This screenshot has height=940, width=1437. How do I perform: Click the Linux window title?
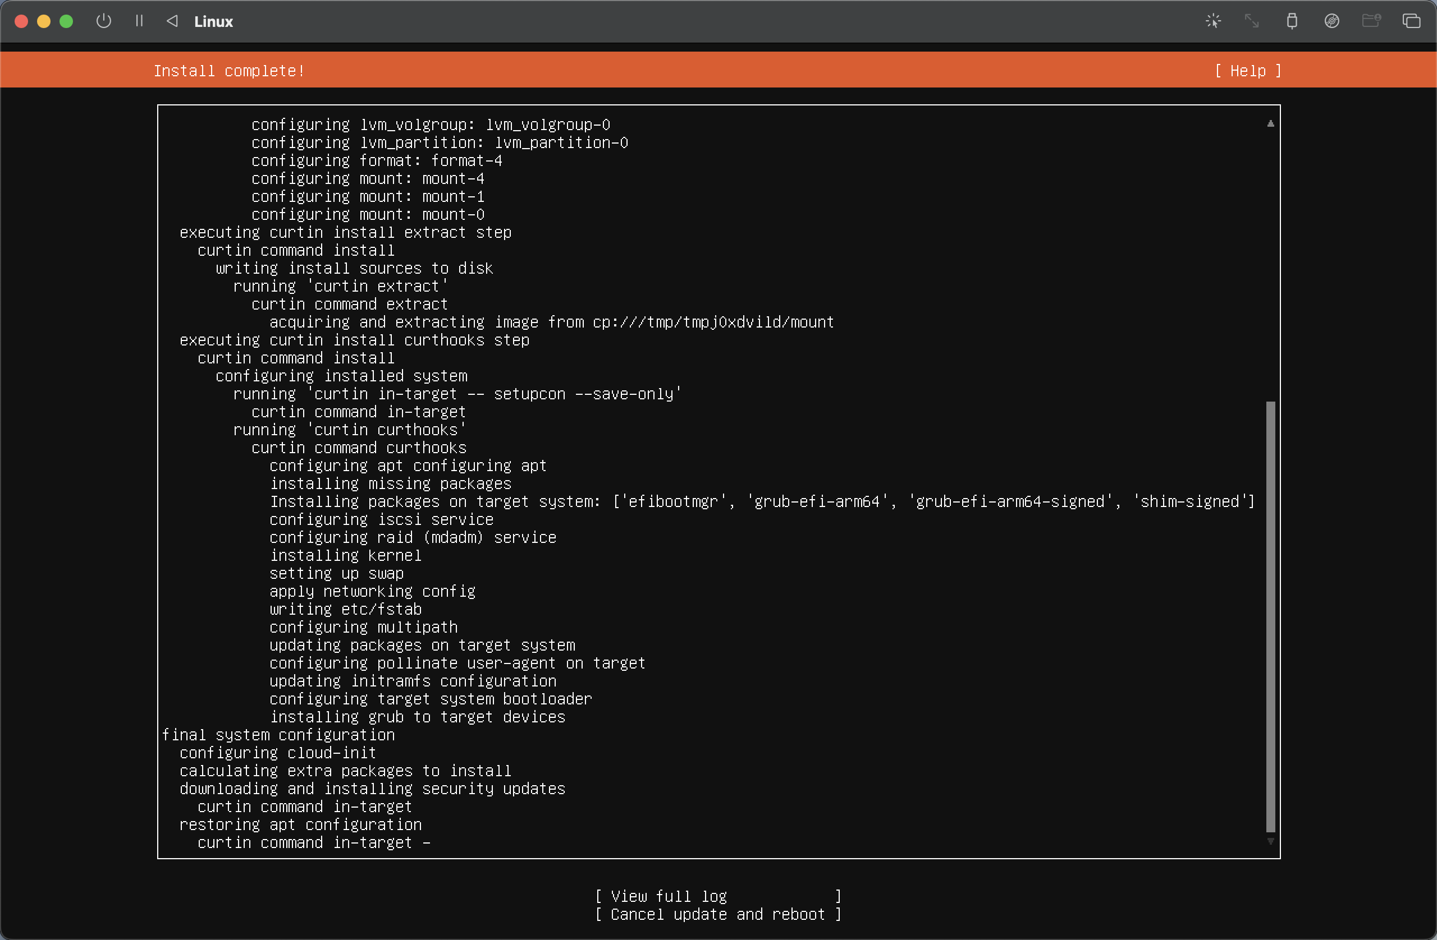(x=213, y=22)
